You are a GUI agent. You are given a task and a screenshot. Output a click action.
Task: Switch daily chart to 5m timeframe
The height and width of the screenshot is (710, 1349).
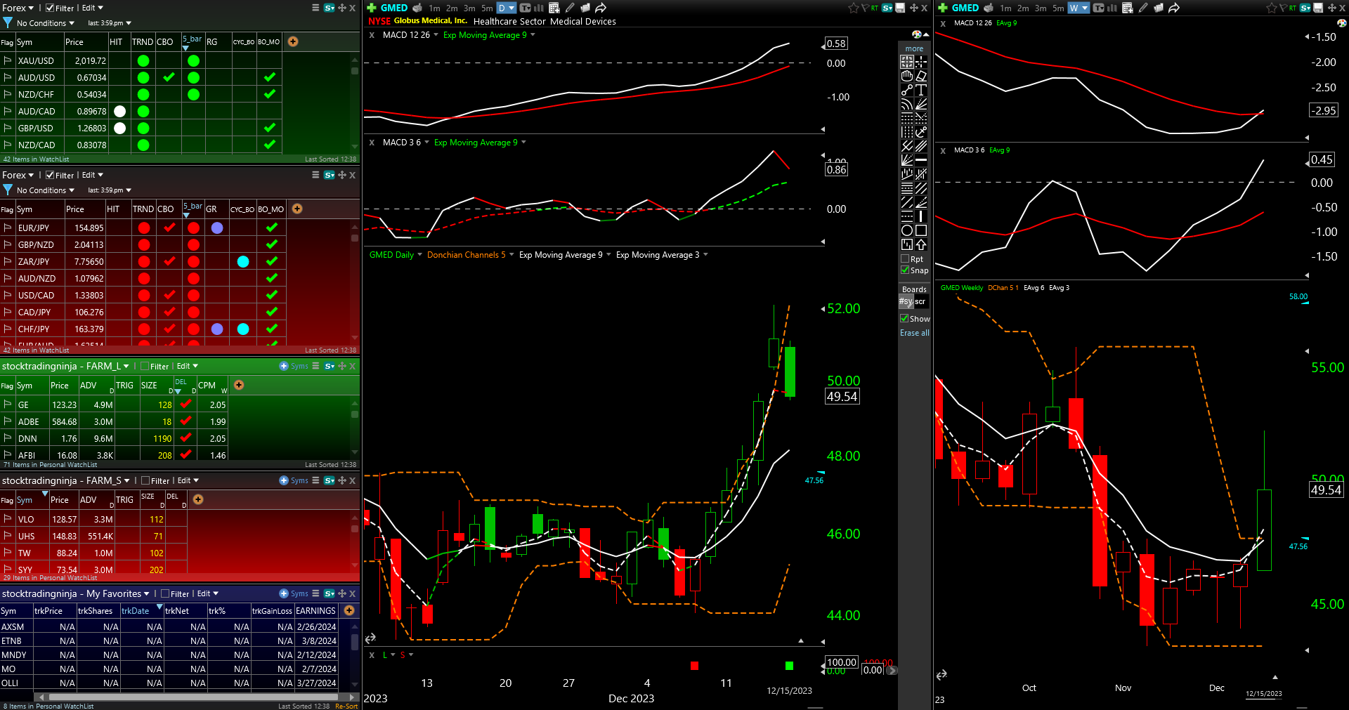487,8
